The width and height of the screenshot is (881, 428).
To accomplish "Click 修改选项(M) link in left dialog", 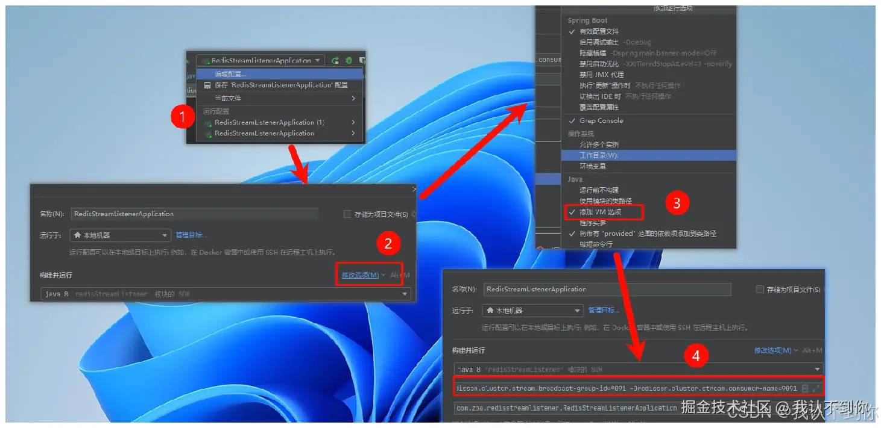I will pyautogui.click(x=360, y=275).
